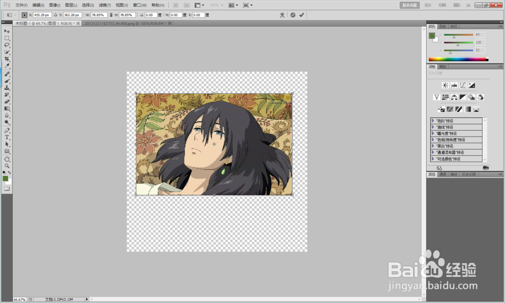Switch to the 历史记录 tab
The width and height of the screenshot is (505, 303).
469,174
